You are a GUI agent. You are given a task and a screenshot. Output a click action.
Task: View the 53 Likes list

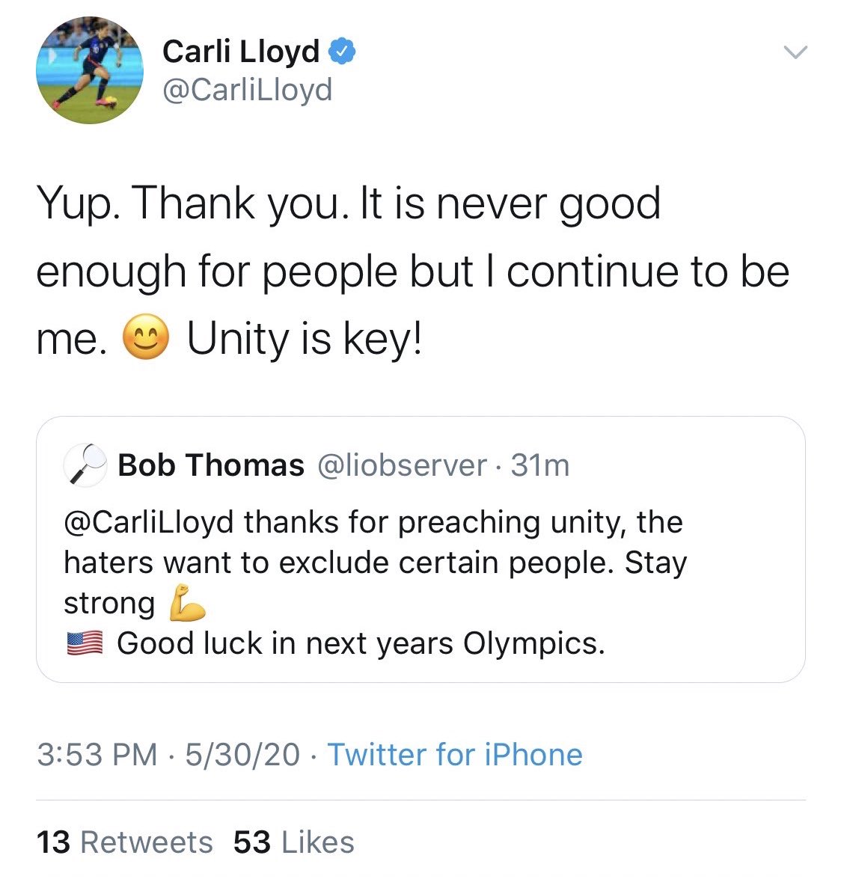tap(293, 842)
